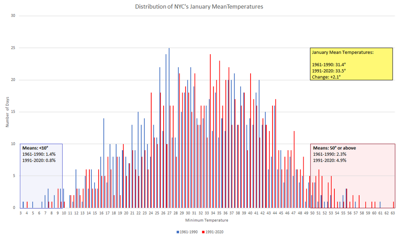
Task: Click the '0' label on the vertical axis
Action: click(14, 208)
